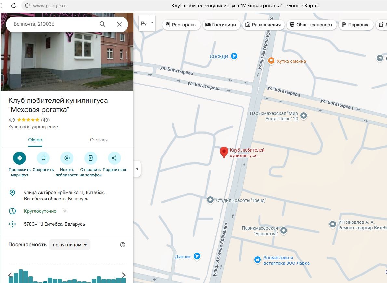The width and height of the screenshot is (387, 283).
Task: Filter the map by Развлечения
Action: (x=263, y=25)
